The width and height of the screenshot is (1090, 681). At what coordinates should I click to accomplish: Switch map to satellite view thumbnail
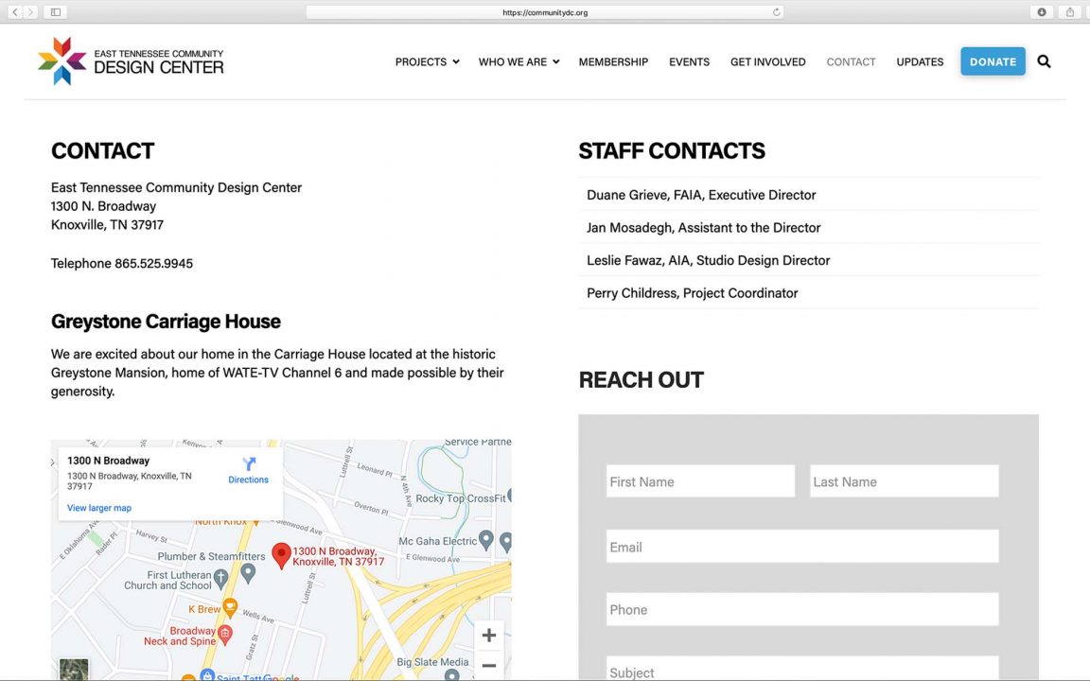tap(74, 670)
